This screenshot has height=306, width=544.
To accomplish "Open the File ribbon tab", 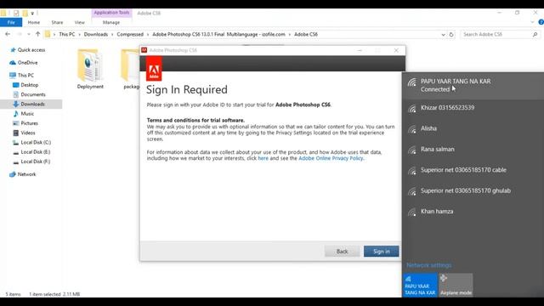I will (11, 22).
